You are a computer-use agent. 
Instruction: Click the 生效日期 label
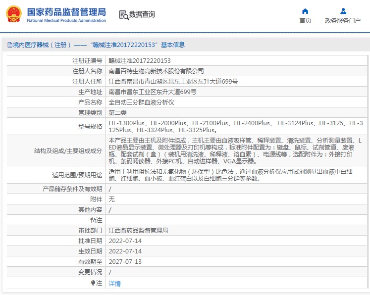pos(90,251)
